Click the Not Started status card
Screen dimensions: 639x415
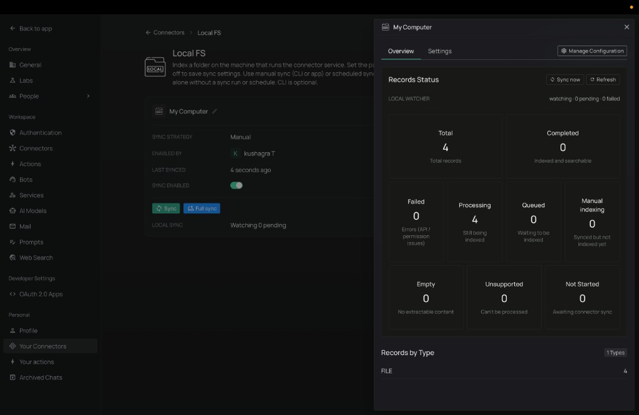click(x=582, y=297)
